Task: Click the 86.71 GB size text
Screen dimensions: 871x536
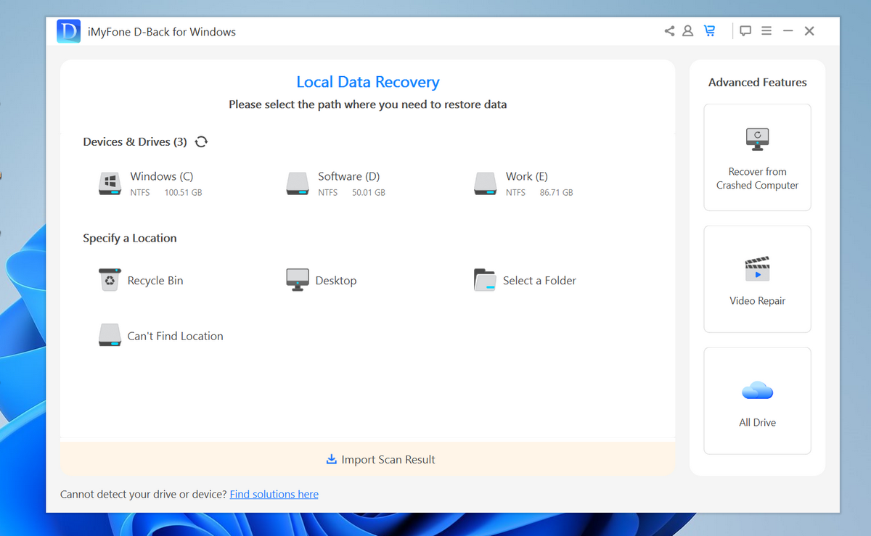Action: 557,193
